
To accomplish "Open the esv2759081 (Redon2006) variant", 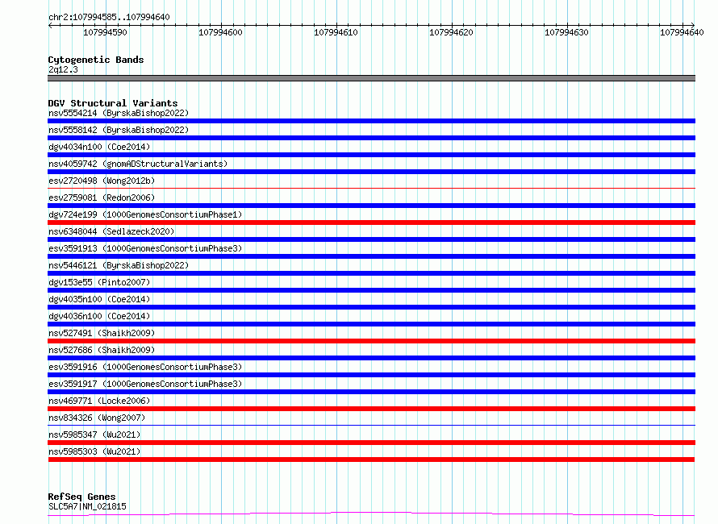I will point(101,198).
